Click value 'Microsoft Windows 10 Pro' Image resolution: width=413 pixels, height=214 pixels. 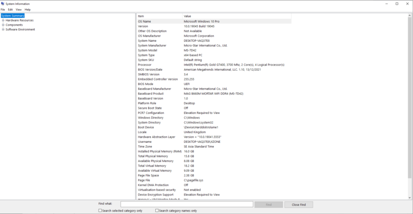pos(201,21)
